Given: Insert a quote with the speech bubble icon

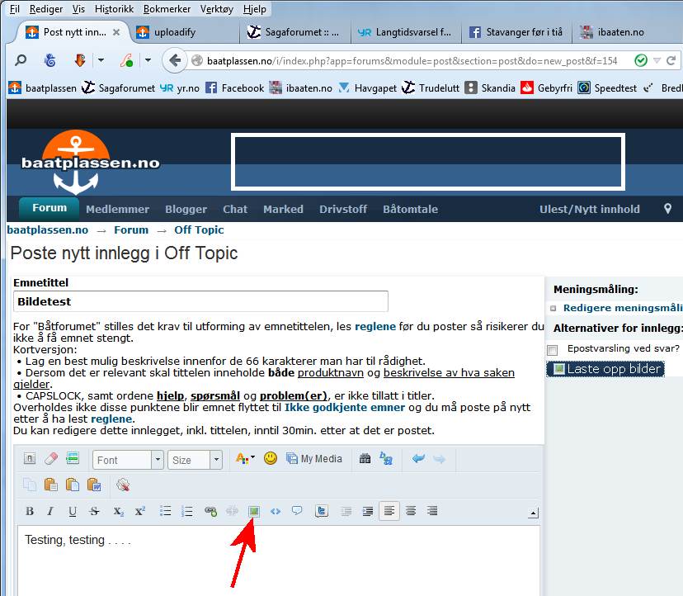Looking at the screenshot, I should (x=297, y=510).
